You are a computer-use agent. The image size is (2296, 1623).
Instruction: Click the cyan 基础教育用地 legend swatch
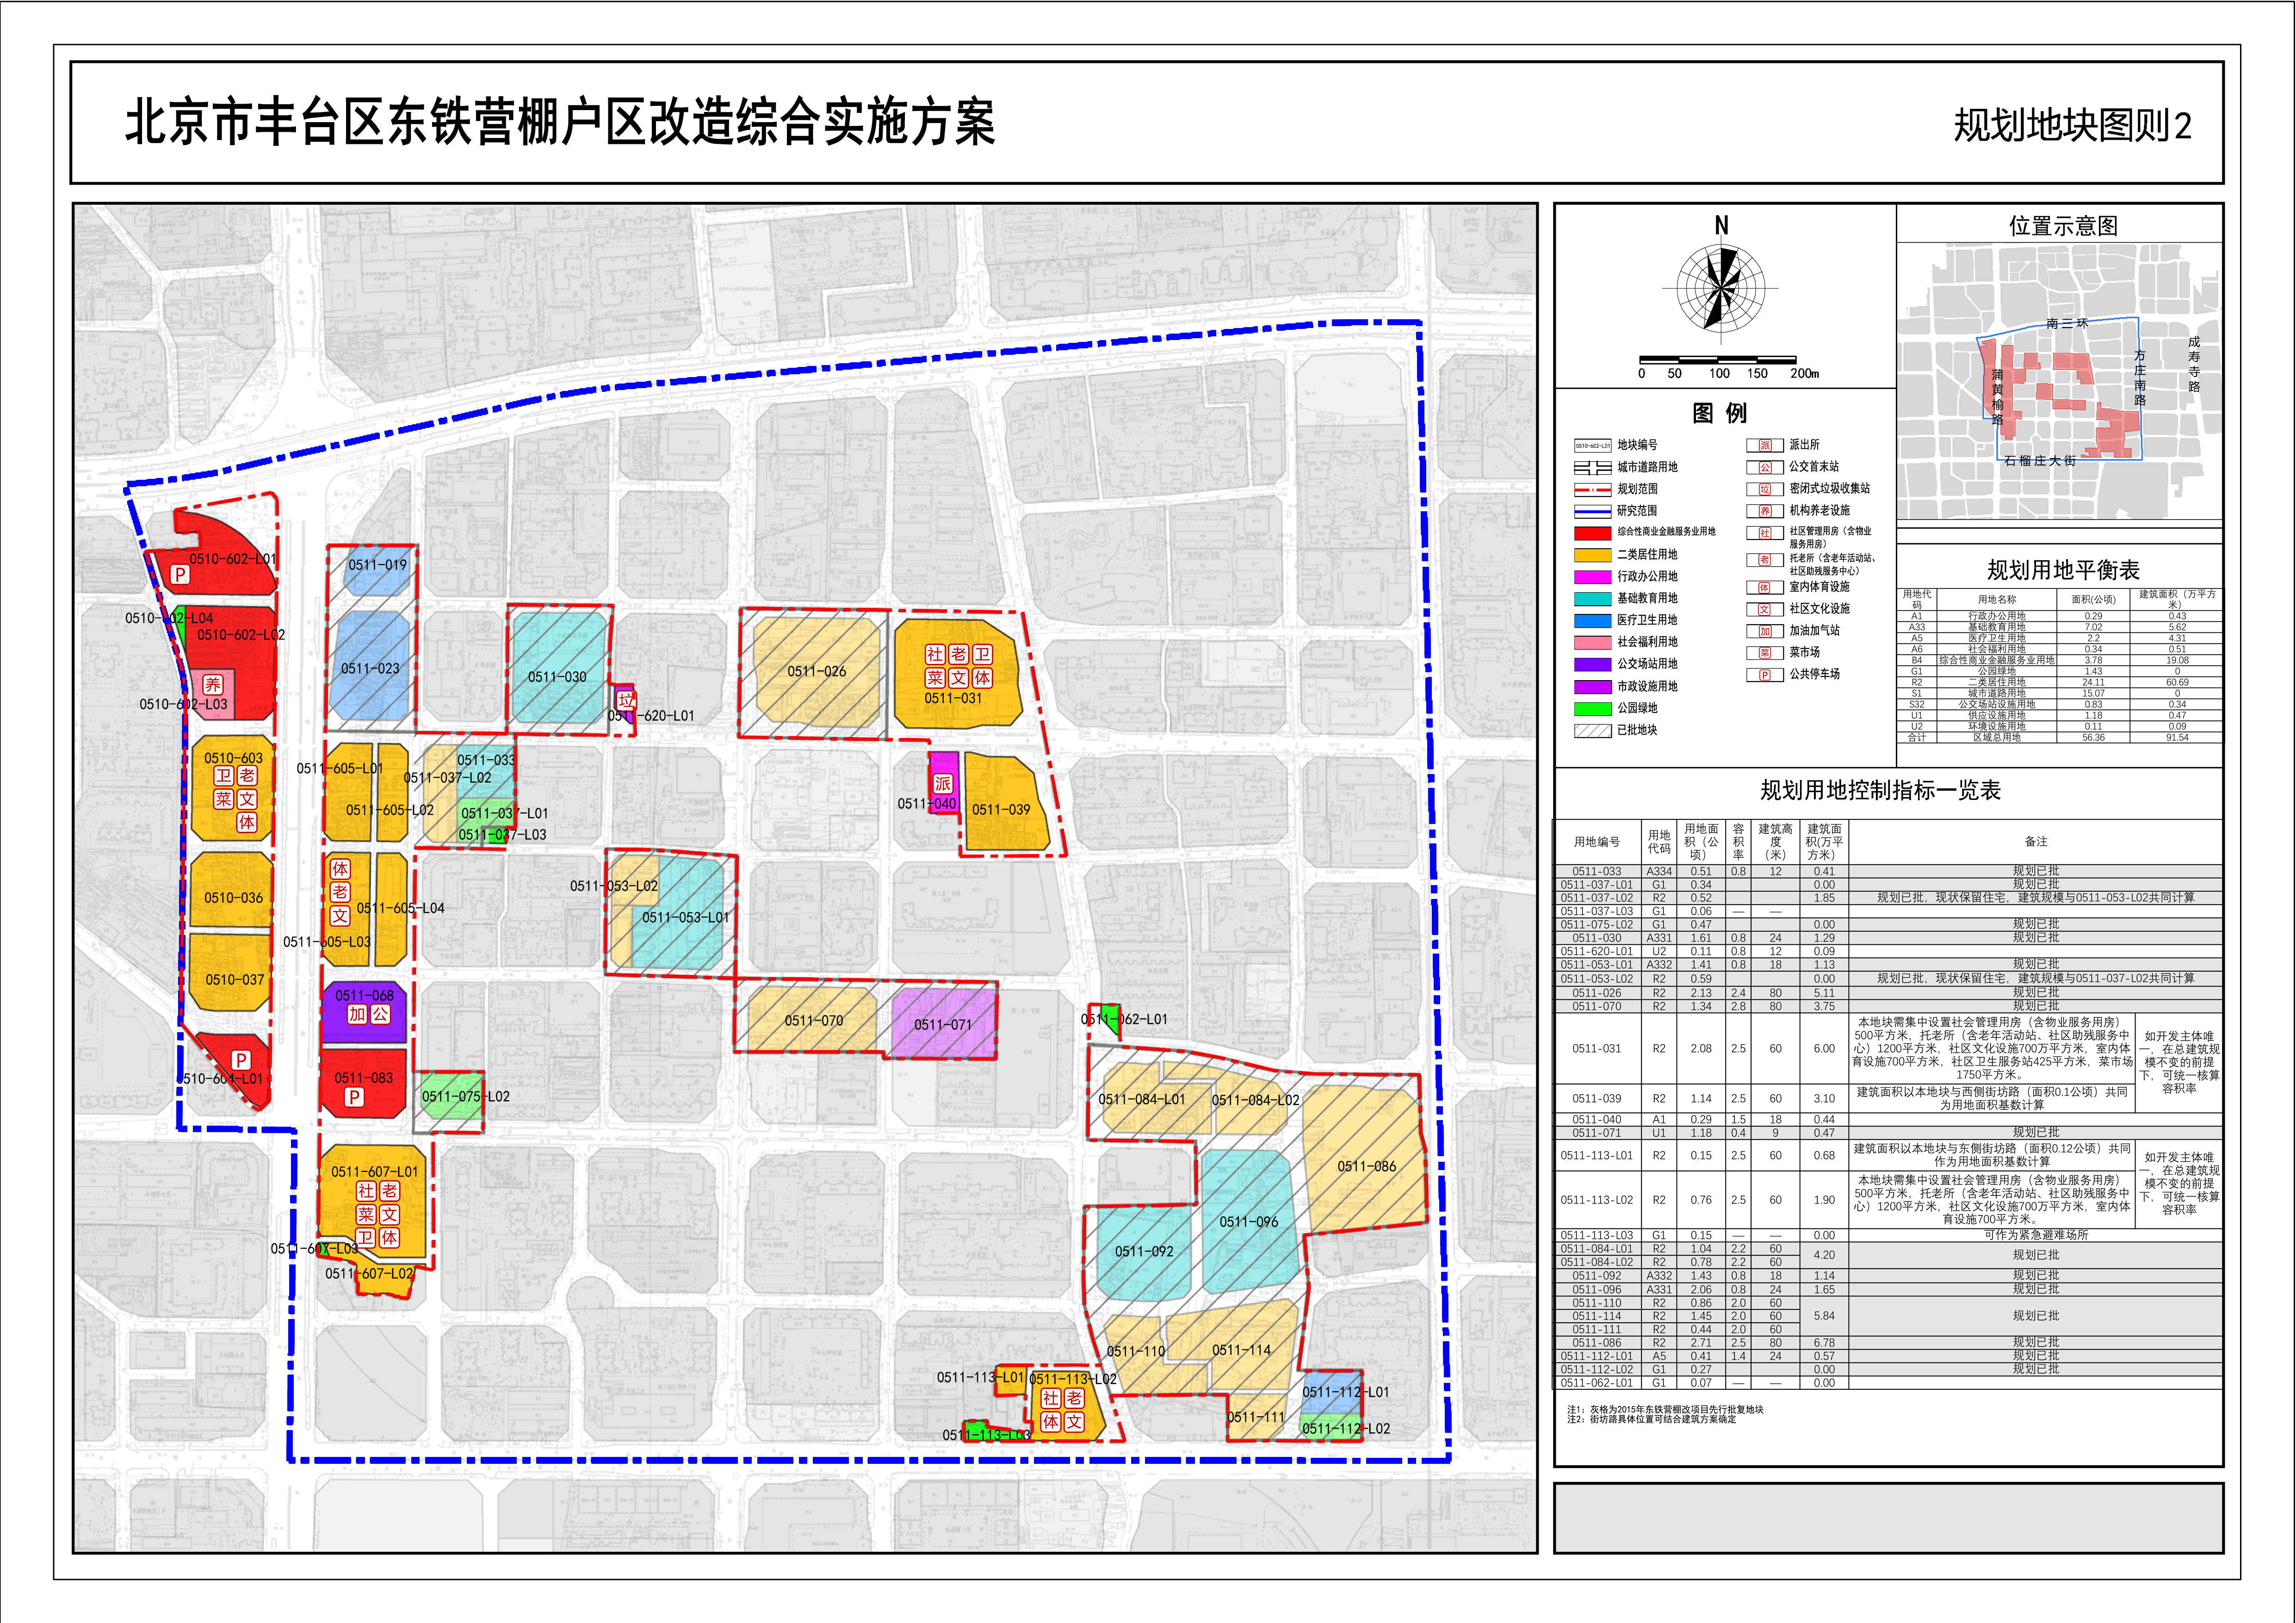pos(1593,599)
